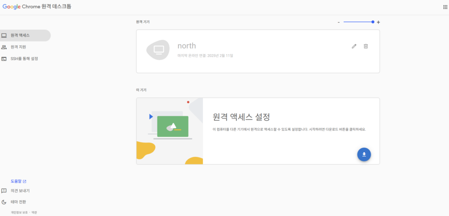Screen dimensions: 449x216
Task: Click the minus button beside the slider
Action: coord(339,22)
